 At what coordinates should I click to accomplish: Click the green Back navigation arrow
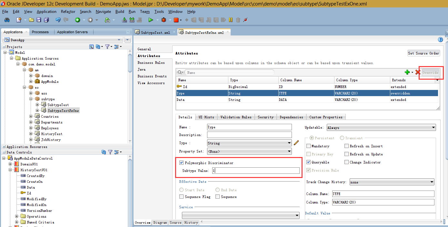[77, 20]
